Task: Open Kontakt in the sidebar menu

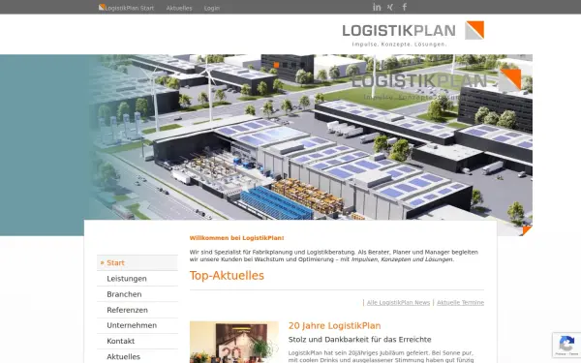Action: click(138, 341)
